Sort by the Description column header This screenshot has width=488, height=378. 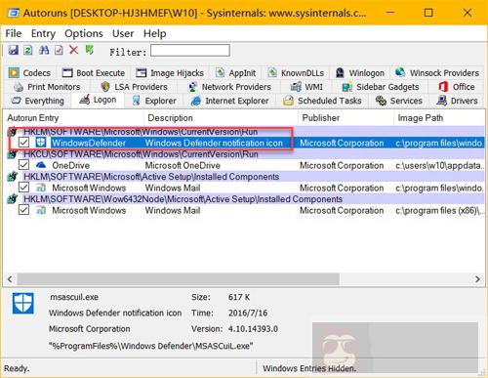point(221,118)
